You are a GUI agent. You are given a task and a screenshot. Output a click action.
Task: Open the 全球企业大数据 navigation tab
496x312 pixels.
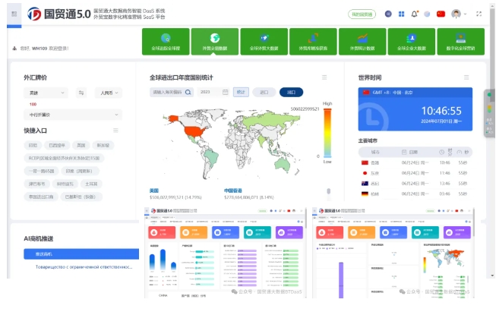click(x=412, y=42)
